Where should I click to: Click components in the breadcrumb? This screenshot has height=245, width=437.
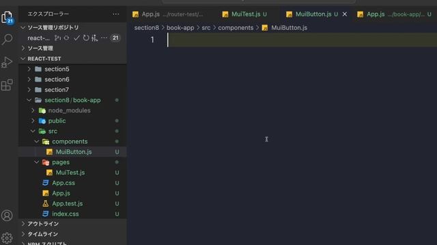click(x=236, y=28)
